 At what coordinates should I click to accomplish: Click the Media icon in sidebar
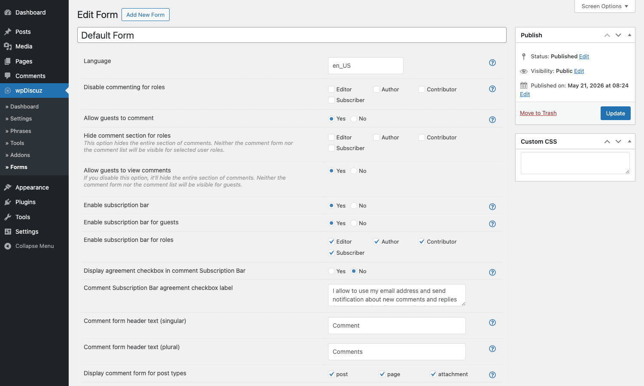[x=8, y=46]
